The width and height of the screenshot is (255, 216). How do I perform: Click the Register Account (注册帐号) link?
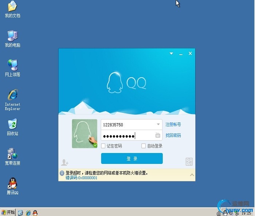pyautogui.click(x=173, y=125)
